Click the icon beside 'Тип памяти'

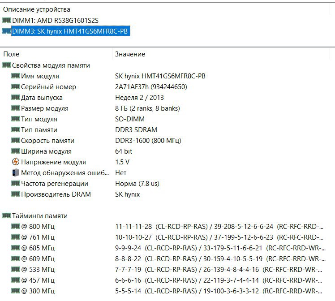pos(15,129)
